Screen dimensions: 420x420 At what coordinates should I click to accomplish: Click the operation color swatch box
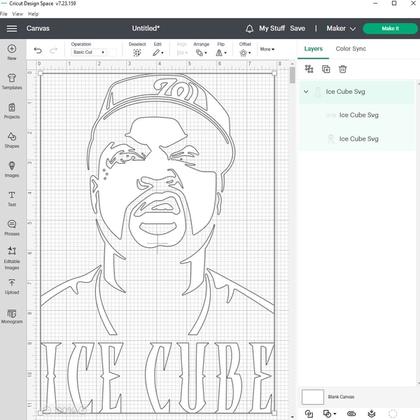113,52
